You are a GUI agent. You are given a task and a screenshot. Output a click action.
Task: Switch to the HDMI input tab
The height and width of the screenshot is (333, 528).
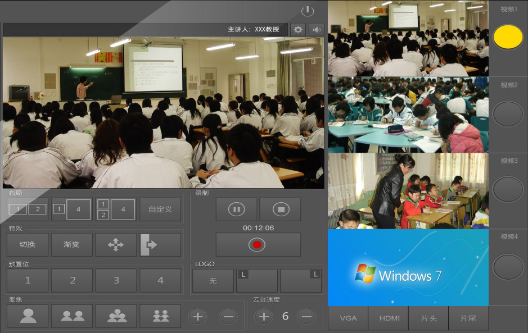point(389,318)
